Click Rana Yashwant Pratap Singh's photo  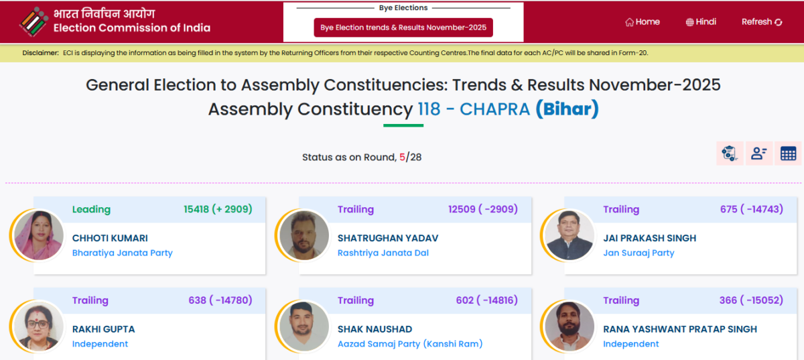point(568,326)
